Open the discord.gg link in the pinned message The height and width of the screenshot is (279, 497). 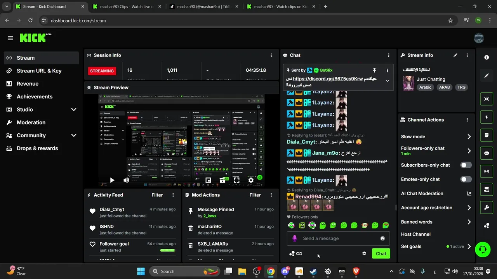coord(328,79)
